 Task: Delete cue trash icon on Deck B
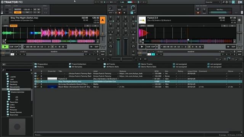point(234,52)
